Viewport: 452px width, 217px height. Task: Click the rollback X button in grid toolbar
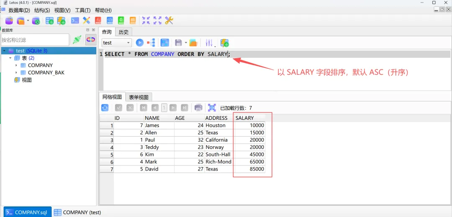pos(130,108)
